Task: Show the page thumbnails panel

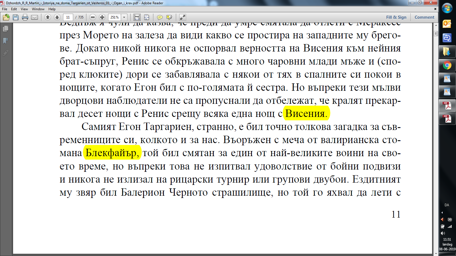Action: 5,28
